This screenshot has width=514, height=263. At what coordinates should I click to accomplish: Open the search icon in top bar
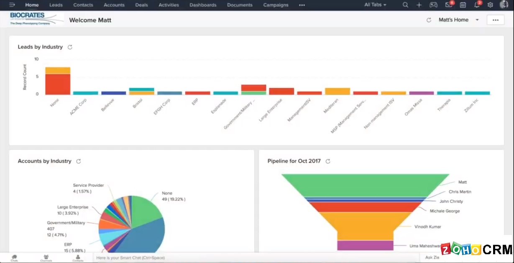(x=405, y=5)
